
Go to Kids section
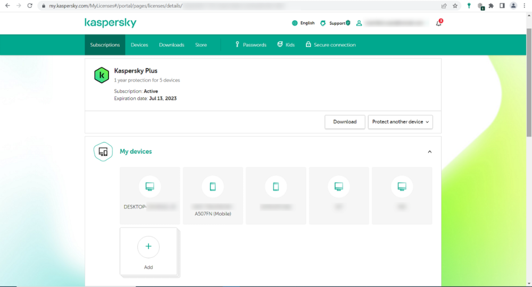[290, 45]
